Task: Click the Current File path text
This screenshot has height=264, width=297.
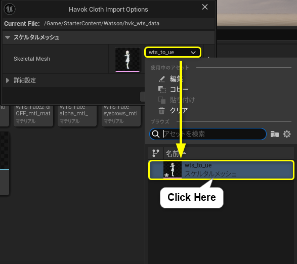Action: click(102, 23)
